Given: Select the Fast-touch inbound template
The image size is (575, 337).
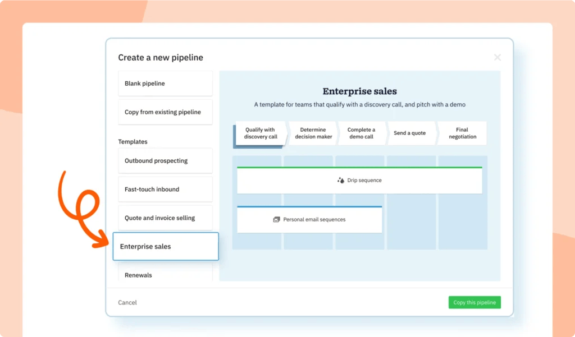Looking at the screenshot, I should [165, 189].
